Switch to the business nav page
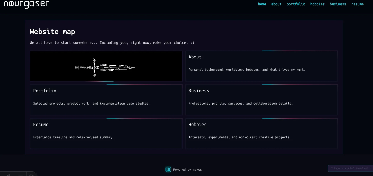This screenshot has width=373, height=176. 338,4
